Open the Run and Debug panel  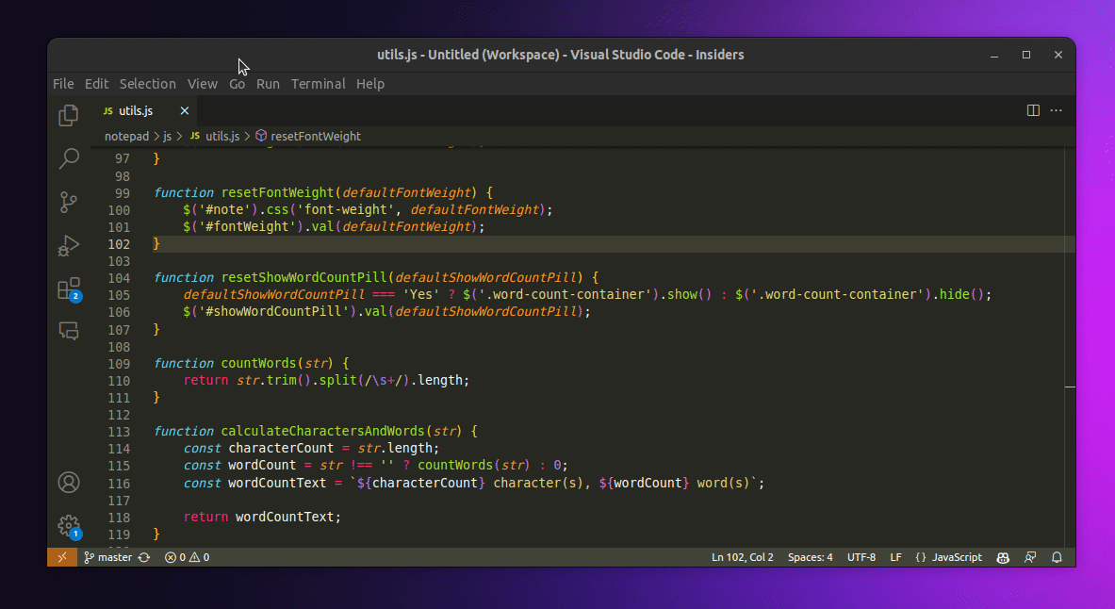pyautogui.click(x=68, y=245)
